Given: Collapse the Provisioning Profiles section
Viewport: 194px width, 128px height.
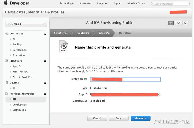Looking at the screenshot, I should click(45, 94).
